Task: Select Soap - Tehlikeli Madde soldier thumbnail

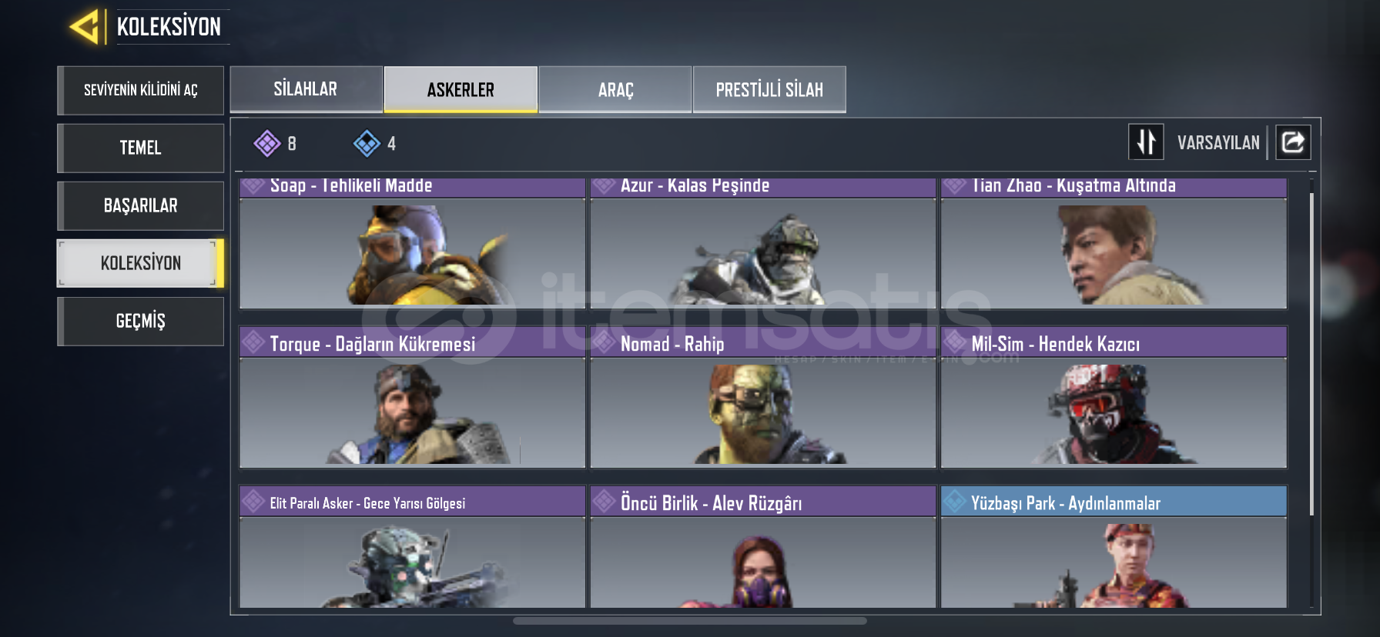Action: (412, 254)
